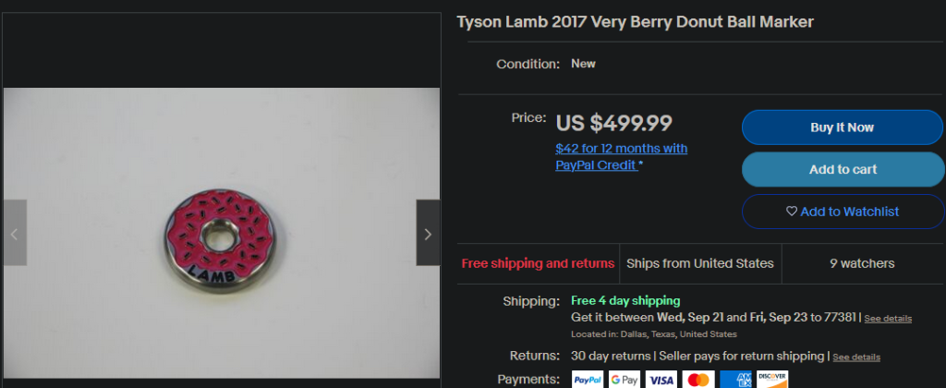Image resolution: width=946 pixels, height=388 pixels.
Task: Click the Visa card icon
Action: point(661,379)
